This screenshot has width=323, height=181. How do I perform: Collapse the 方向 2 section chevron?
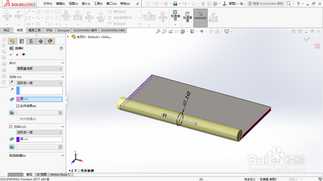pos(63,127)
